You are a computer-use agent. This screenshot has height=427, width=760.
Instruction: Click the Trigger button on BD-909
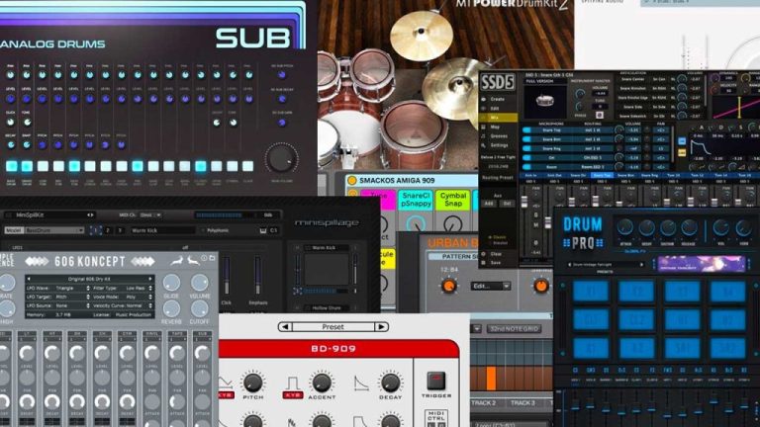(435, 381)
